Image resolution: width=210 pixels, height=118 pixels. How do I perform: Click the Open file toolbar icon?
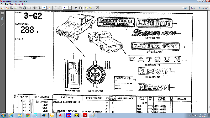(x=3, y=8)
